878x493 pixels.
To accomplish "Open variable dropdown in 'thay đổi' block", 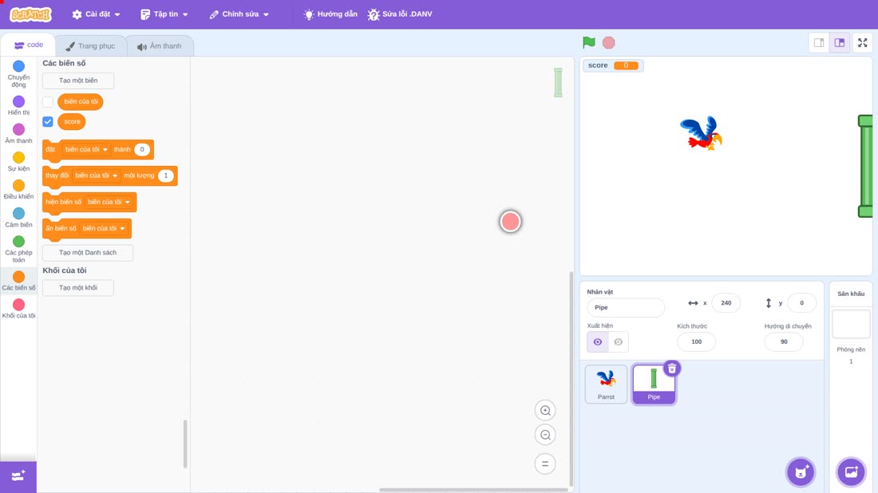I will [97, 176].
